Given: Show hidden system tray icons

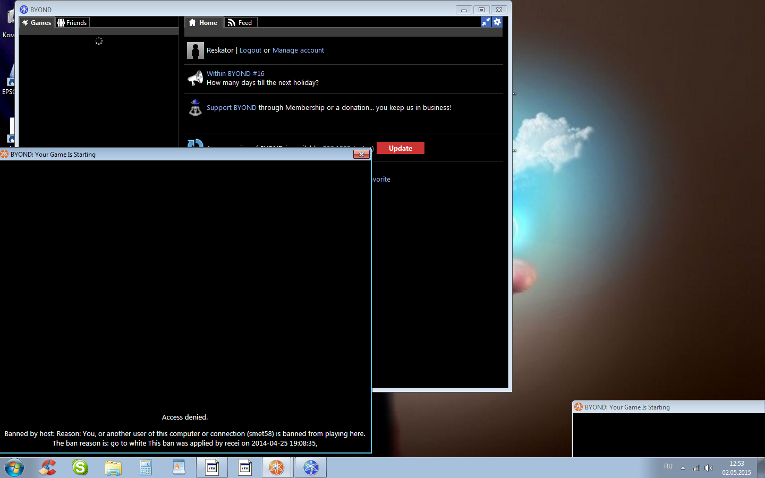Looking at the screenshot, I should click(x=683, y=468).
